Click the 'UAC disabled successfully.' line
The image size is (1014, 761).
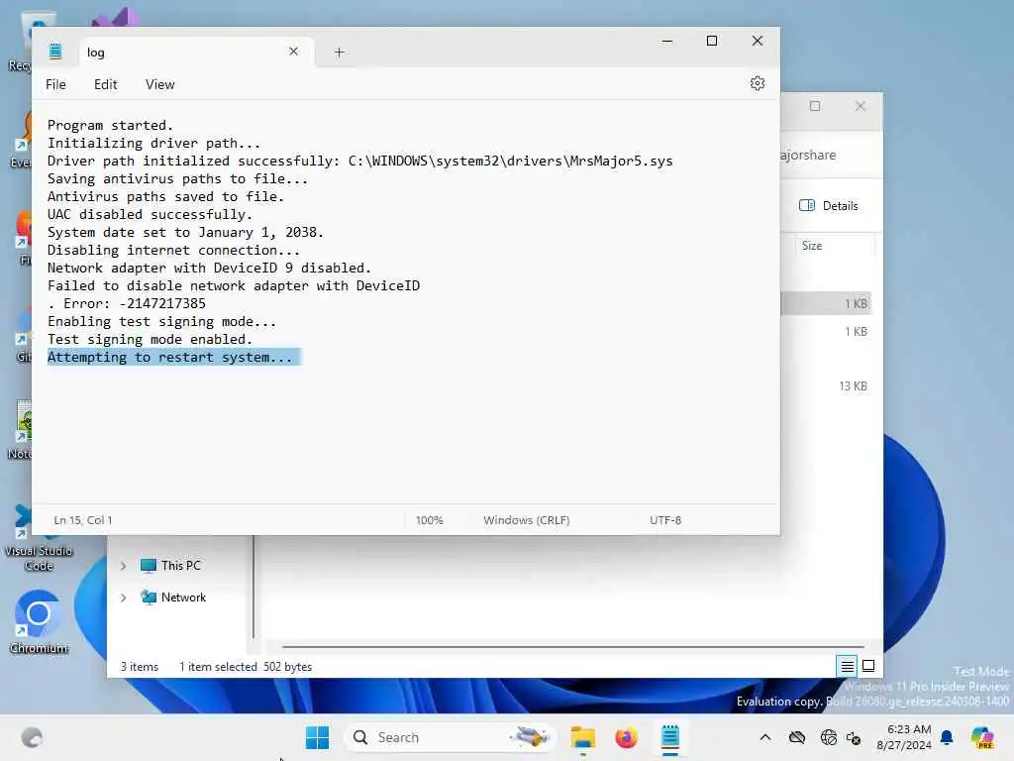151,214
